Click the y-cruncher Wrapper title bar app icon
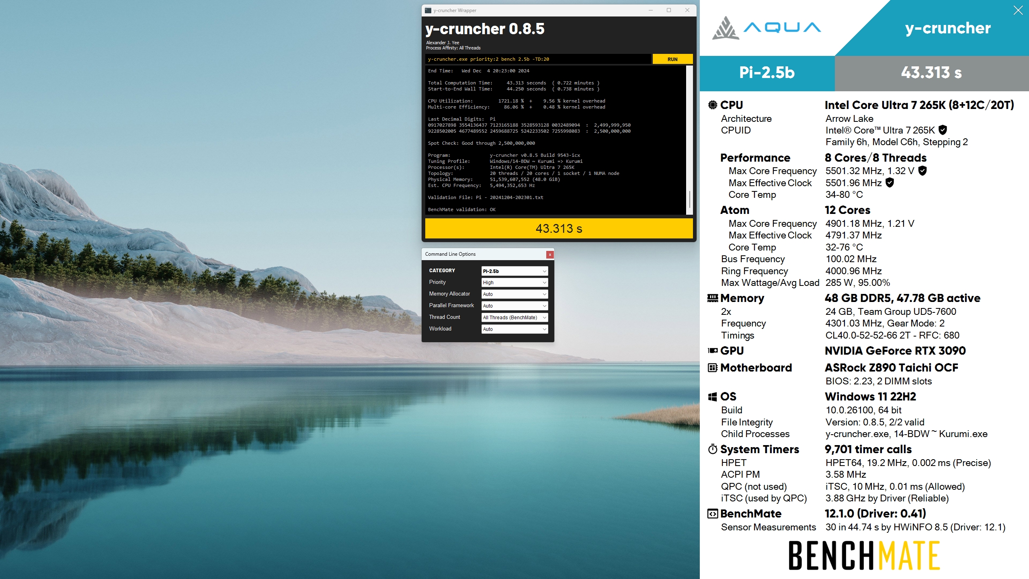The image size is (1029, 579). point(428,10)
